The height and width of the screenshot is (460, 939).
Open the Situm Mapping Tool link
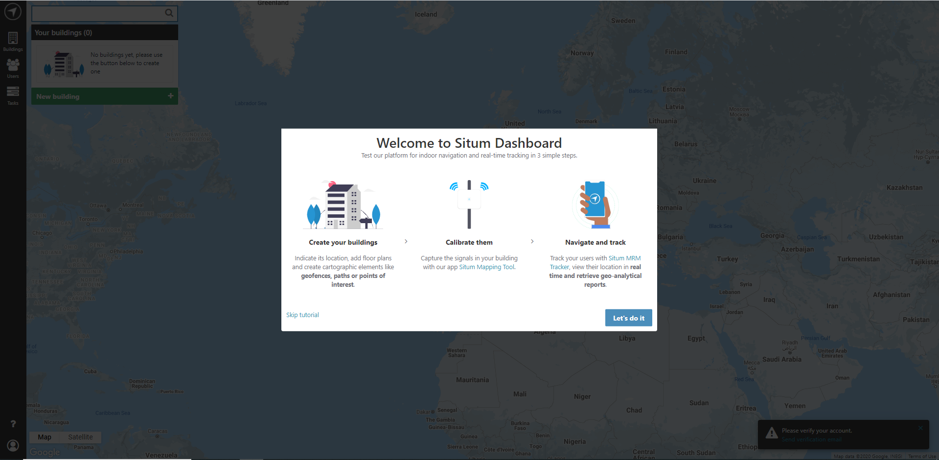point(487,267)
